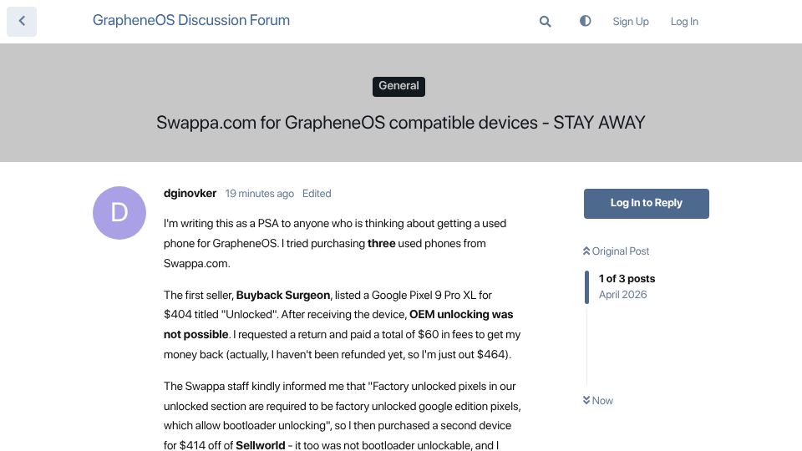Click the bold 'OEM unlocking was' text

click(461, 315)
